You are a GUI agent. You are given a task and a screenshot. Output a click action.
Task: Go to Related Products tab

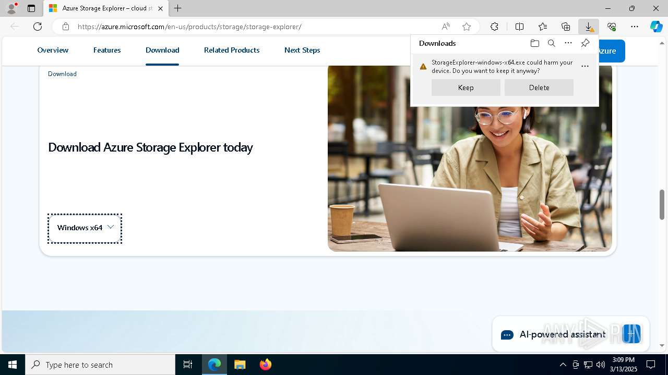tap(232, 50)
